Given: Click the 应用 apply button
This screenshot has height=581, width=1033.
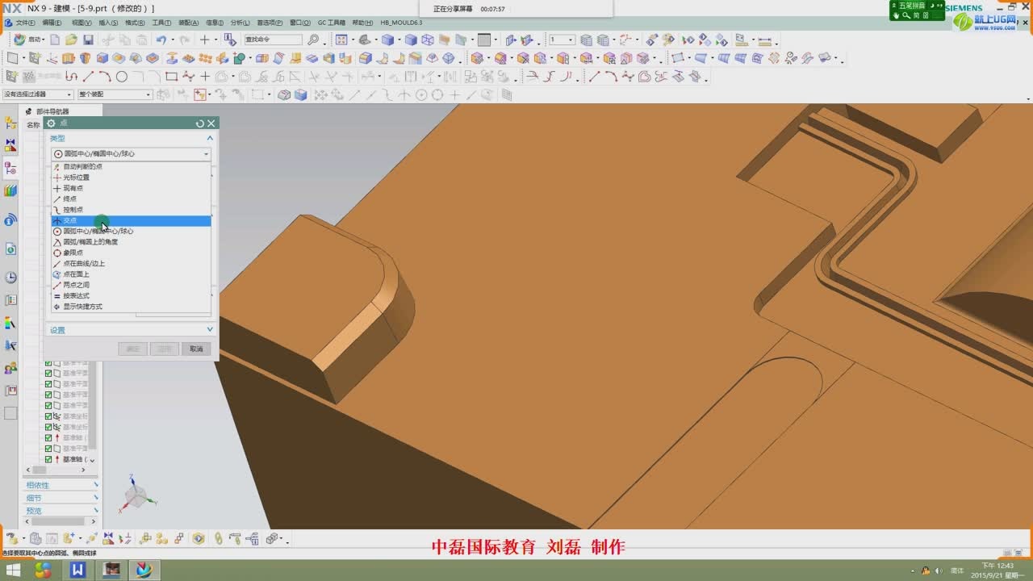Looking at the screenshot, I should 165,349.
